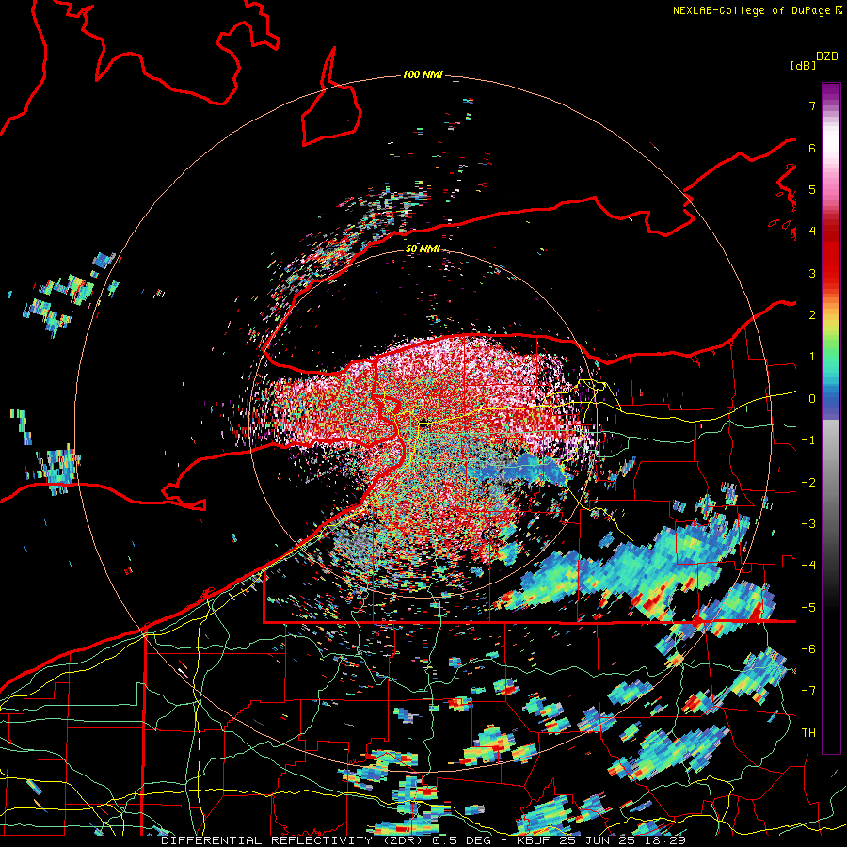The image size is (847, 847).
Task: Click the -4 value on the color scale
Action: [x=808, y=566]
